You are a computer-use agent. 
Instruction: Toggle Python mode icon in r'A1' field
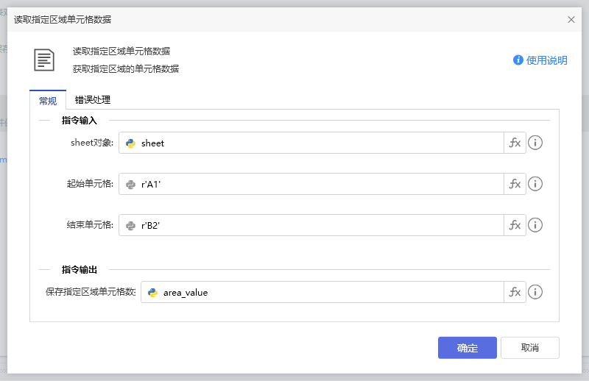[131, 185]
